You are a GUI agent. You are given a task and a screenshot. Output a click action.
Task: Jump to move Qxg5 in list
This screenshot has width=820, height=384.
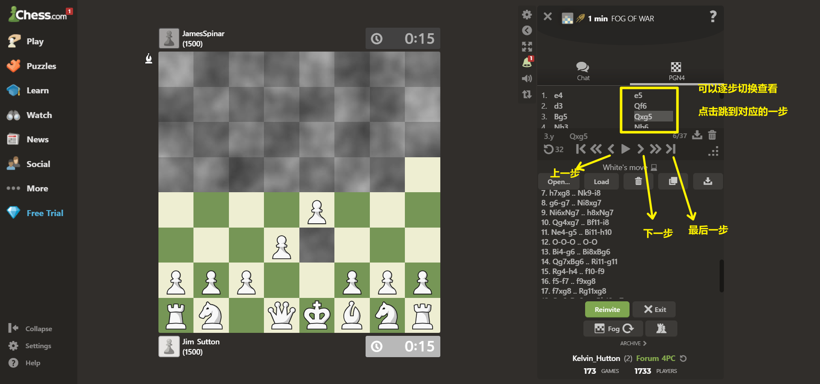pyautogui.click(x=653, y=116)
